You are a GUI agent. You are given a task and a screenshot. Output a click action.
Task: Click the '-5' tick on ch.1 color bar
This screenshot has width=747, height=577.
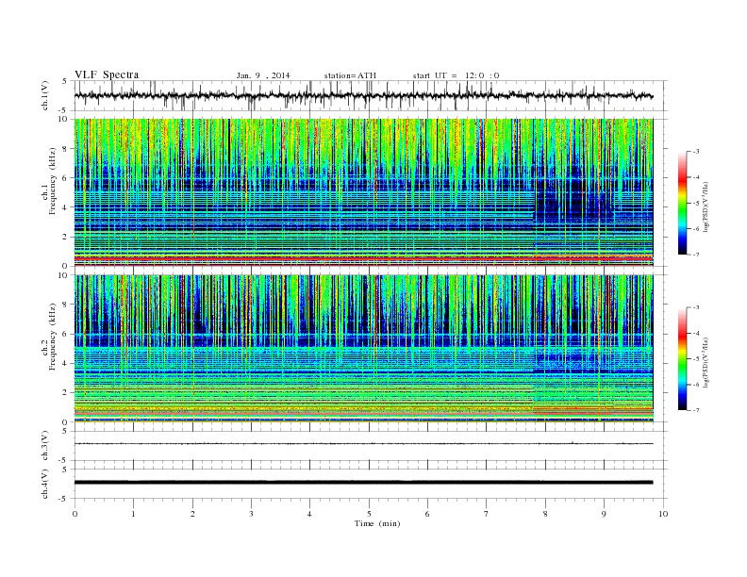[x=696, y=204]
